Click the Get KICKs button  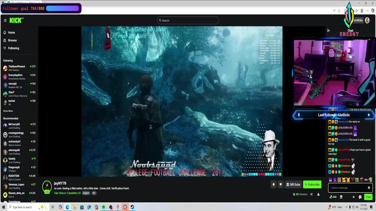(x=358, y=20)
